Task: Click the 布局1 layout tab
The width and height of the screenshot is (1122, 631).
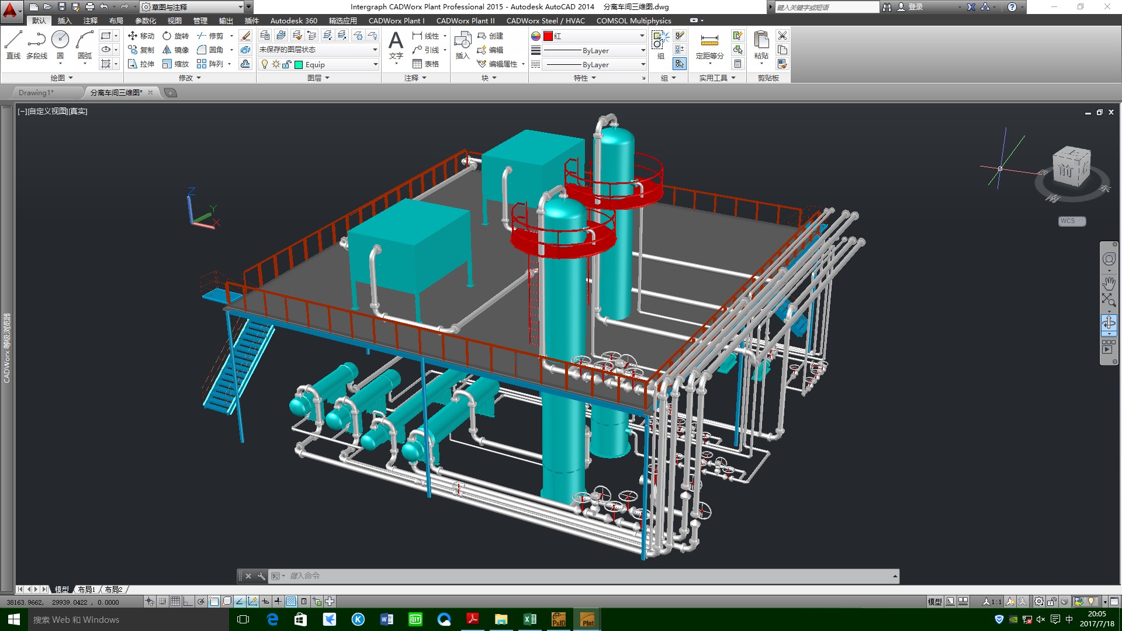Action: point(86,590)
